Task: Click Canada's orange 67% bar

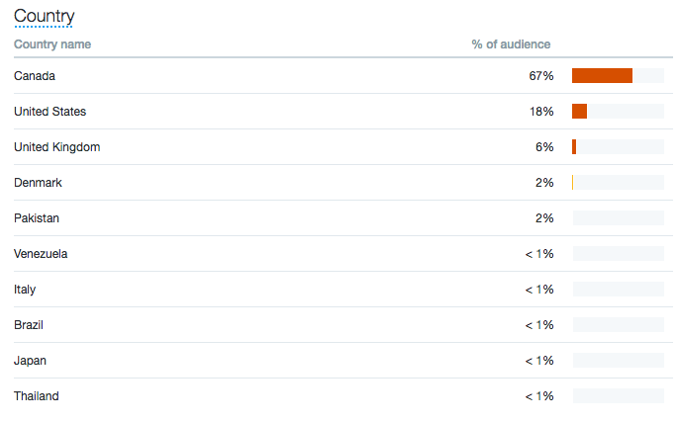Action: [602, 75]
